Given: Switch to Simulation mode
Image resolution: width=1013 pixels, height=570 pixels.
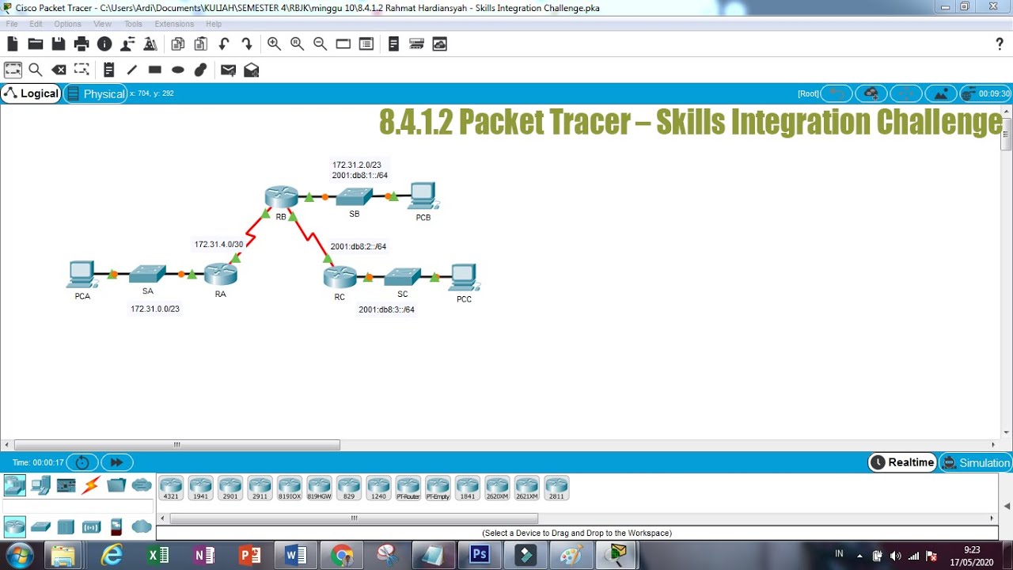Looking at the screenshot, I should coord(976,462).
